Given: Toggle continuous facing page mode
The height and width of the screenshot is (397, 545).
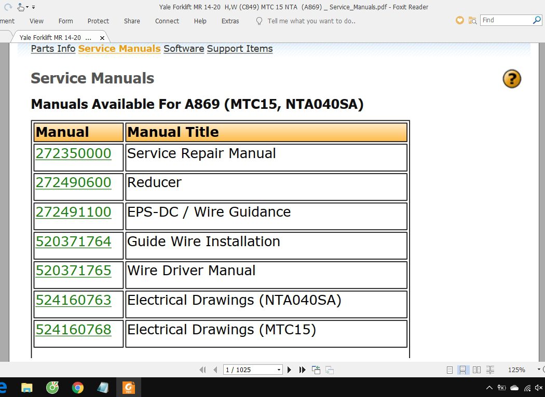Looking at the screenshot, I should tap(490, 370).
